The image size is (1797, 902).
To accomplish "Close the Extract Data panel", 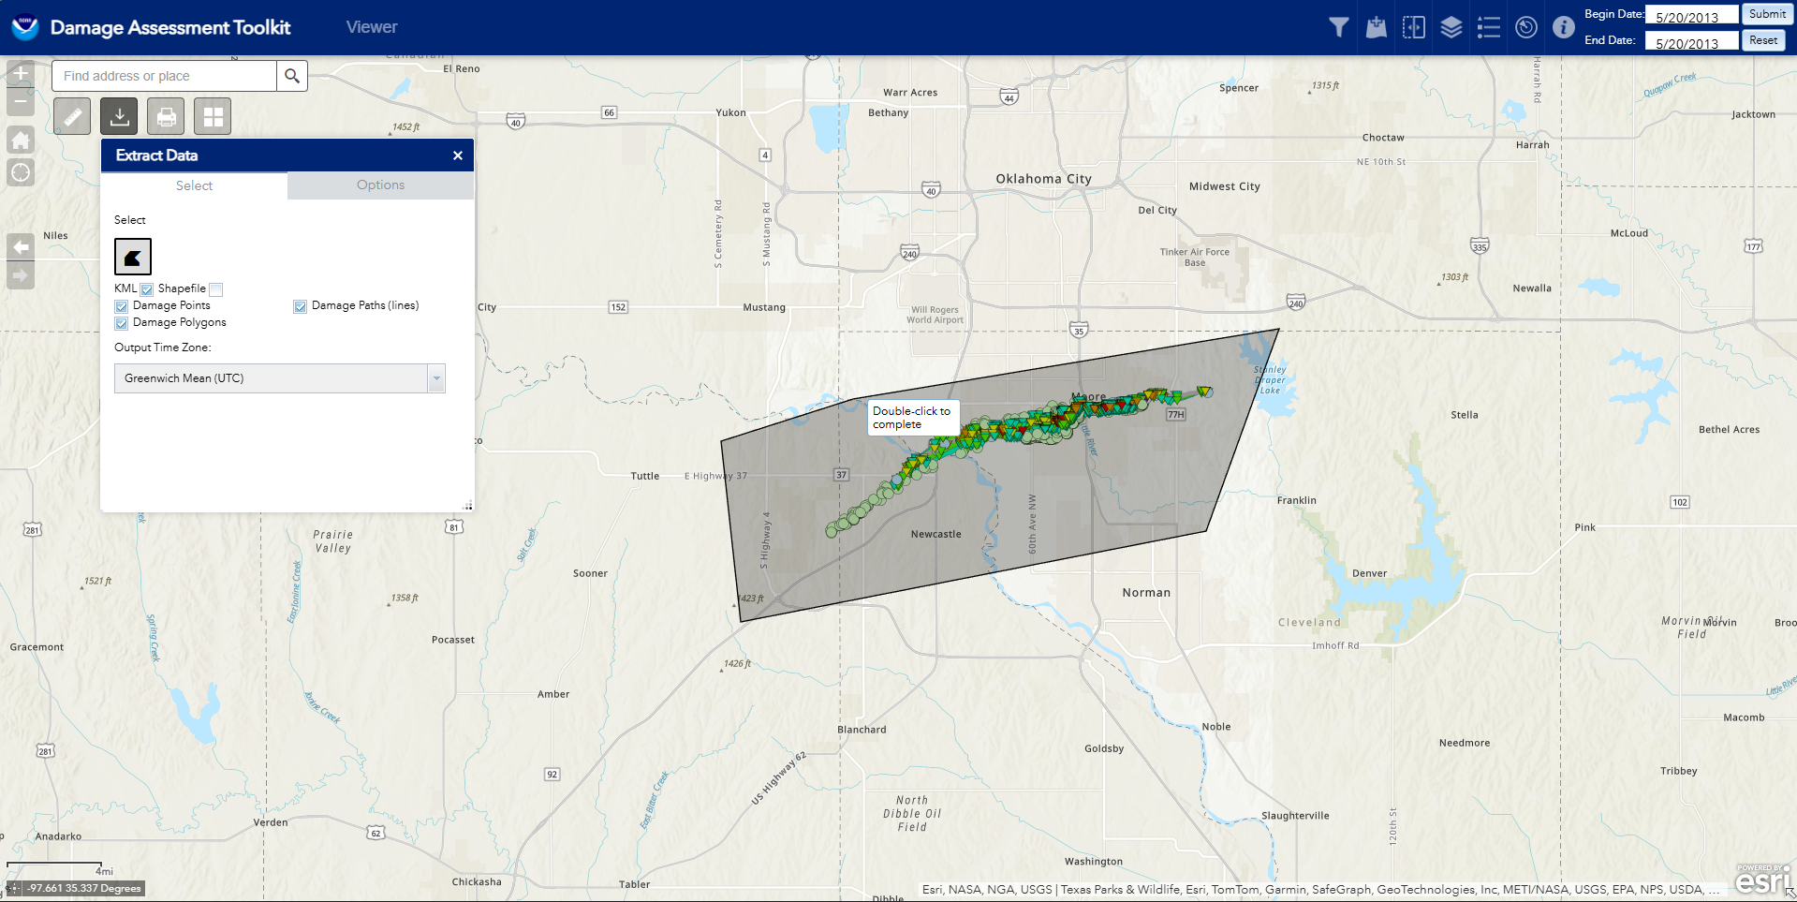I will [x=458, y=155].
